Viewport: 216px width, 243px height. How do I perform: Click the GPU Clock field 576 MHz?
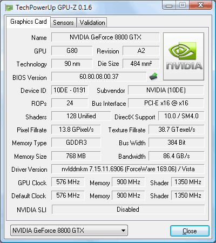(68, 182)
